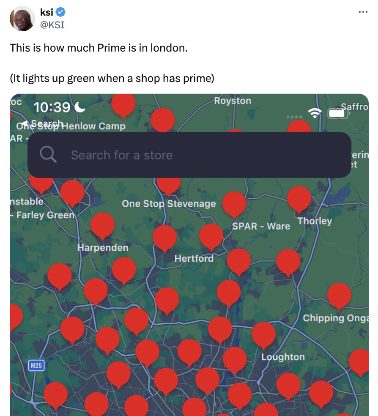Focus the 'Search for a store' field

point(190,155)
